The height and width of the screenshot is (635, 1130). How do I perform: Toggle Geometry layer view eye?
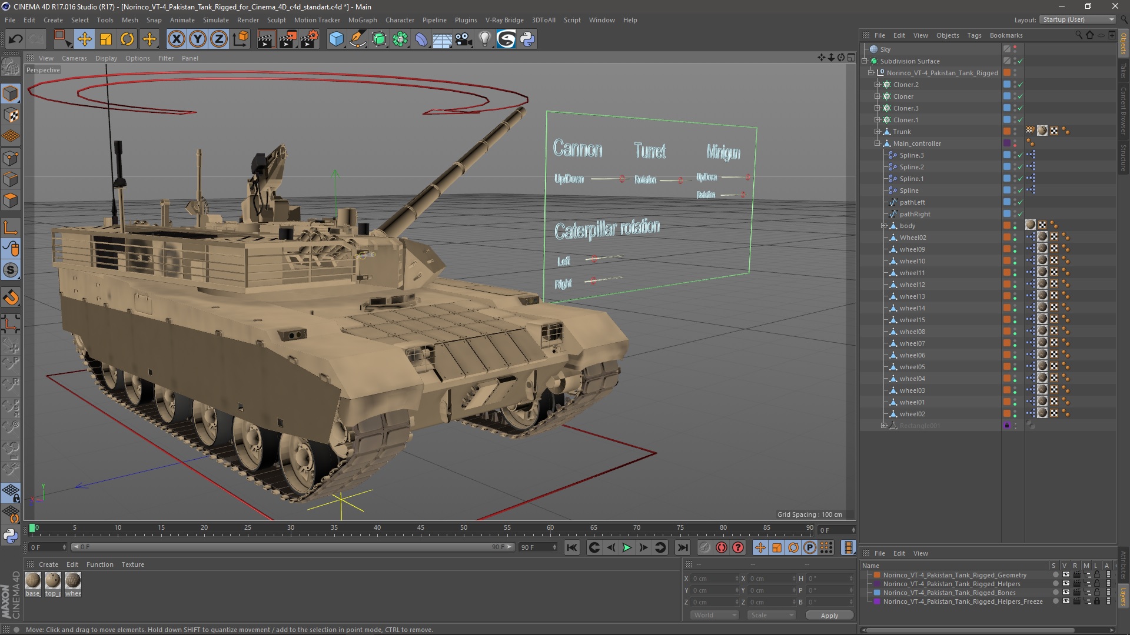point(1066,575)
